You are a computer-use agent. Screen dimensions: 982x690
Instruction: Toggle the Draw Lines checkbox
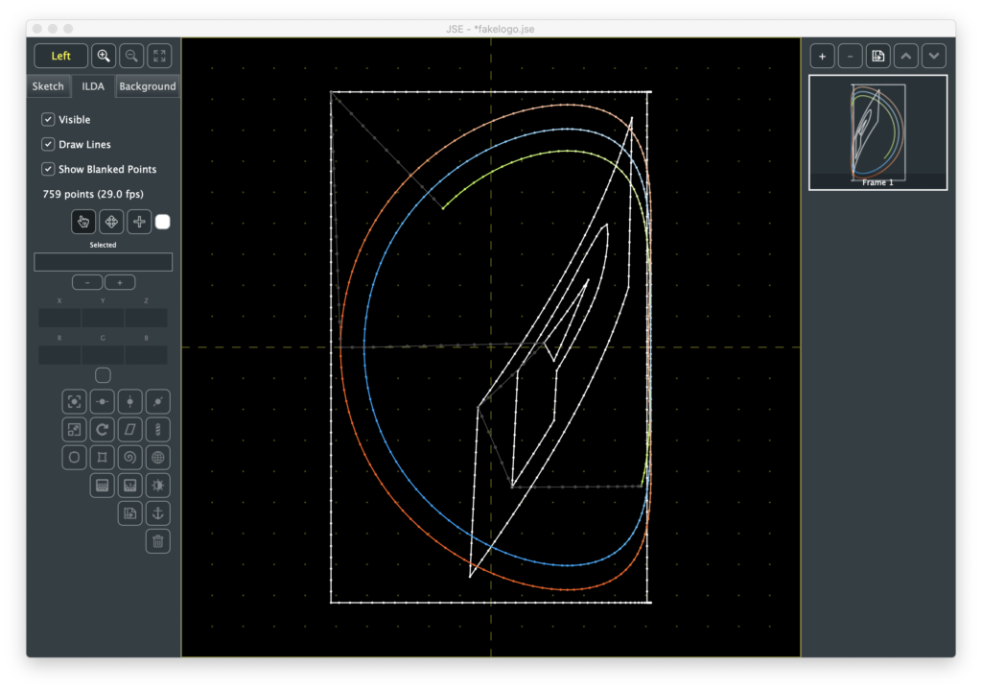click(48, 144)
